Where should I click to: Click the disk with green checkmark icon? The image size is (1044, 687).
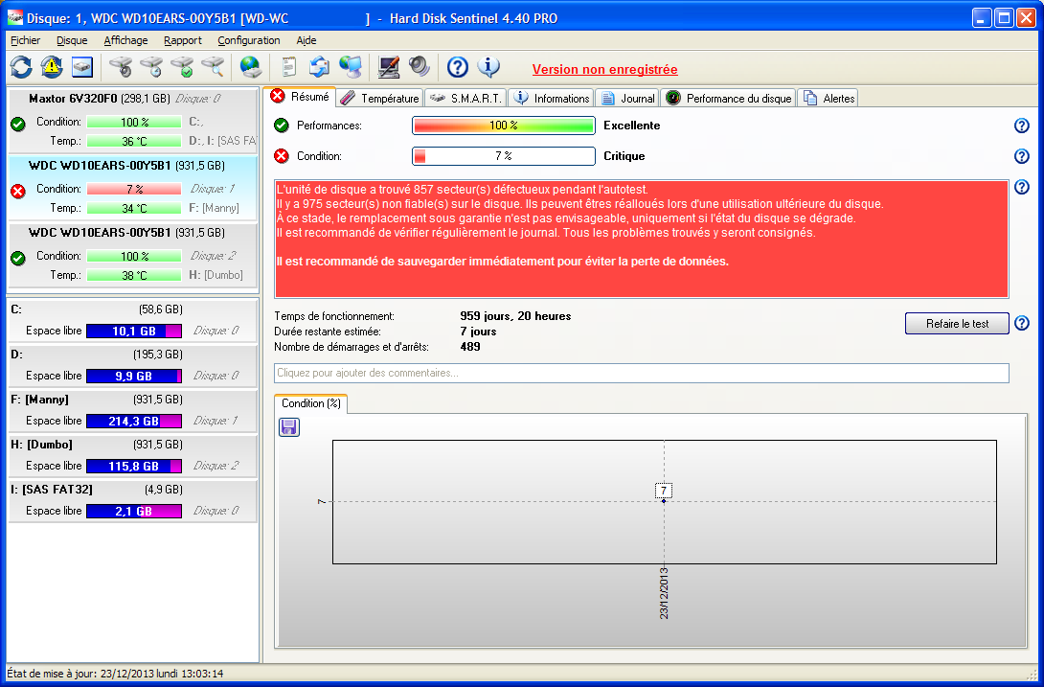[182, 67]
